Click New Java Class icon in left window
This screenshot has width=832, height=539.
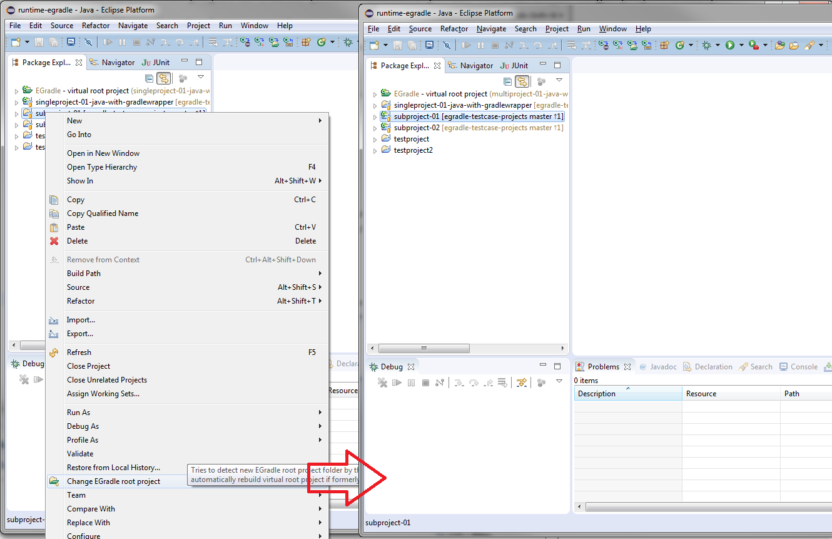point(322,42)
